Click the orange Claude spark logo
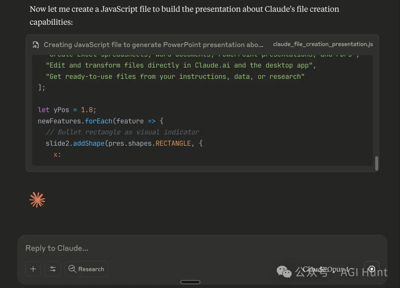This screenshot has height=288, width=400. (37, 200)
